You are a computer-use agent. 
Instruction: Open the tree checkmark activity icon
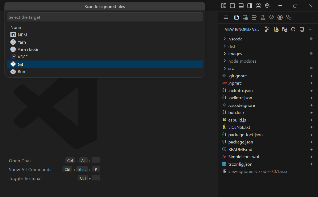(x=271, y=17)
